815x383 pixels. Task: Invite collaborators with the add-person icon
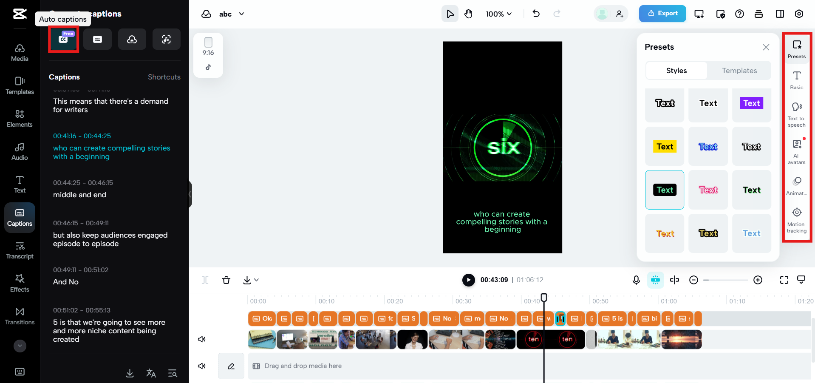[620, 14]
